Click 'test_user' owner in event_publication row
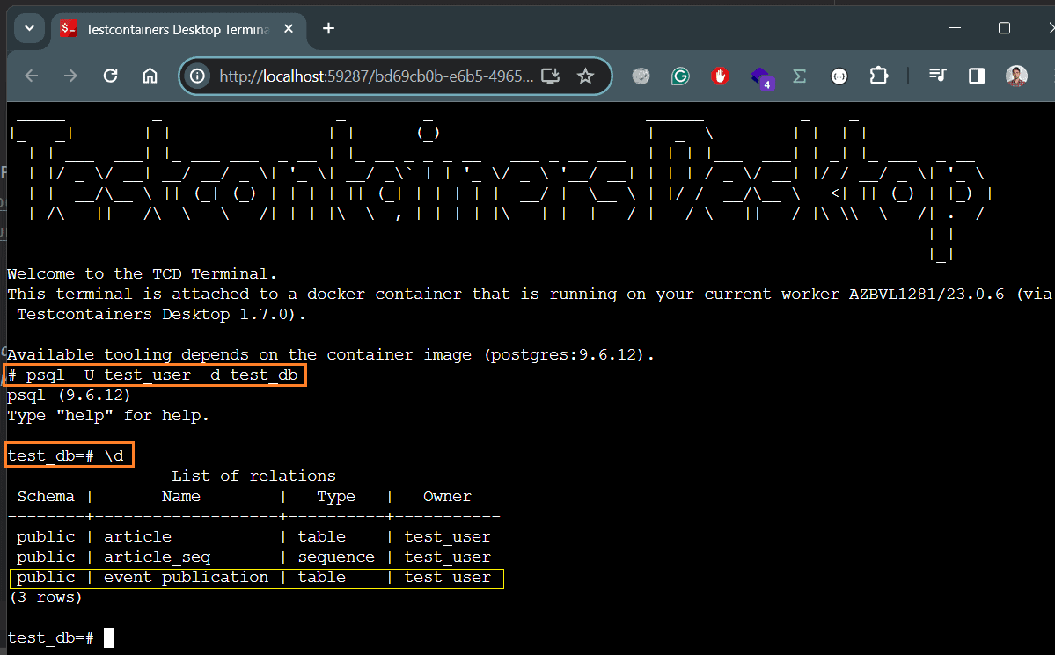The image size is (1055, 655). point(448,577)
